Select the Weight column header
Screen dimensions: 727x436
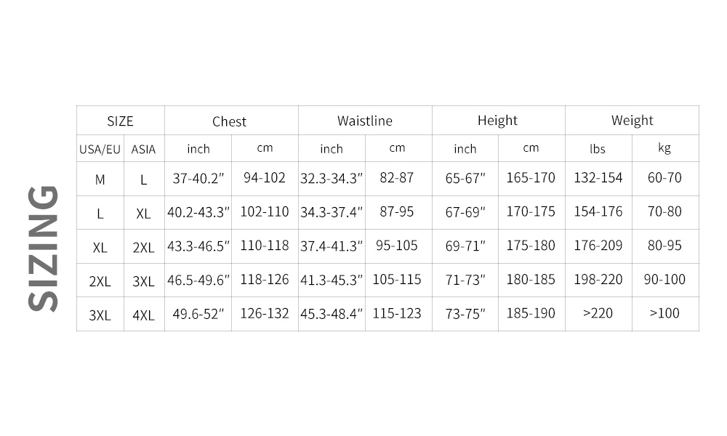[632, 121]
